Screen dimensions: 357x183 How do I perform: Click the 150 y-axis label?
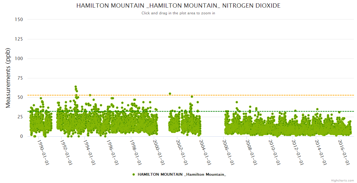(19, 20)
